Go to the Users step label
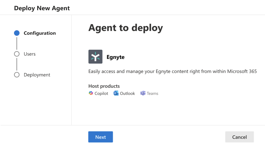Screen dimensions: 265x147 tap(29, 54)
